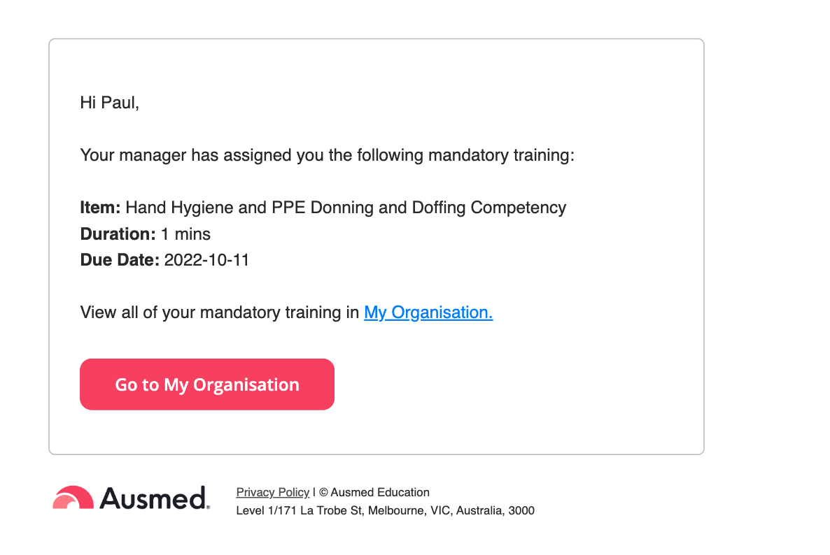Click the "Level 1/171 La Trobe St" address

300,510
